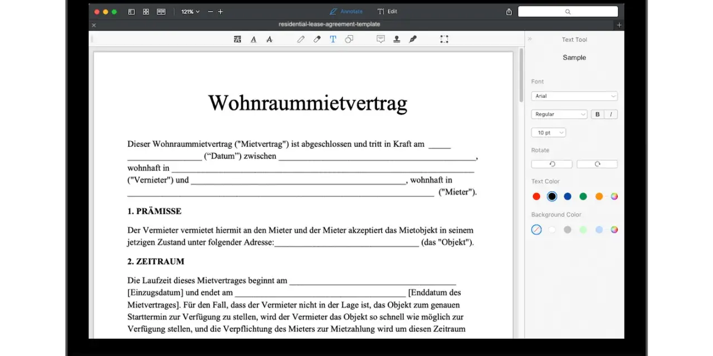The height and width of the screenshot is (356, 713).
Task: Choose black text color
Action: (552, 196)
